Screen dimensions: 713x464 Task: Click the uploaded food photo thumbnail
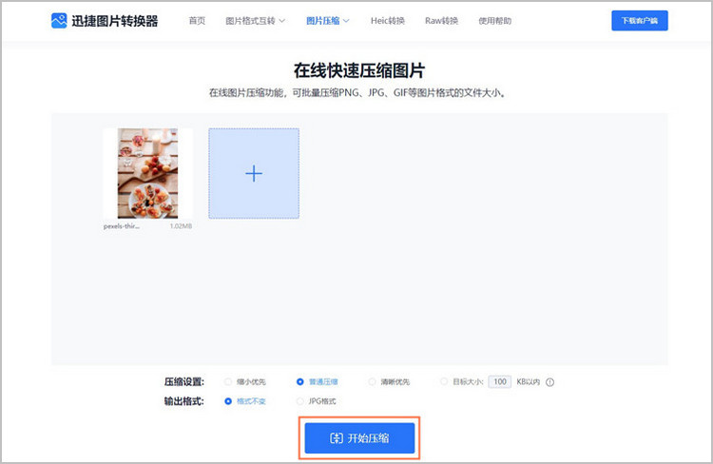point(147,175)
